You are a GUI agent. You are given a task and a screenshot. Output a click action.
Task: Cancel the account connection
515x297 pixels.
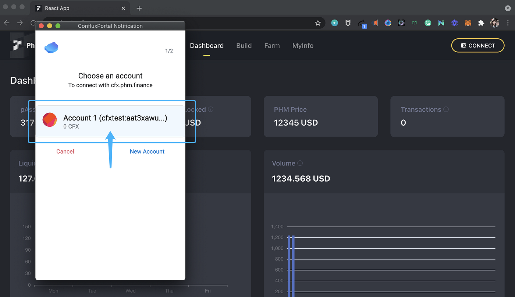(65, 151)
